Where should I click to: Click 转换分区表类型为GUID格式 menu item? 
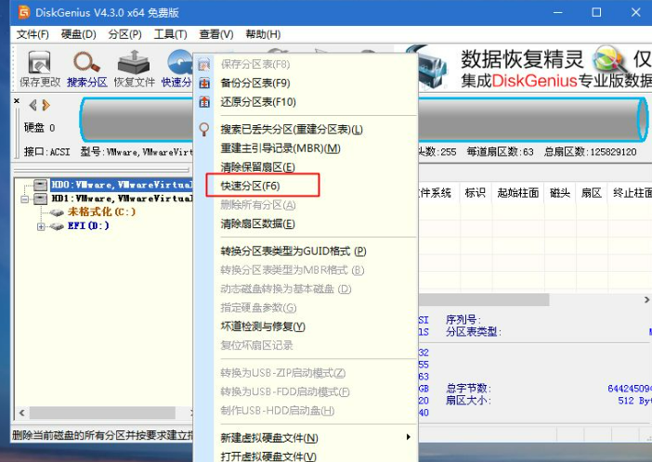click(x=293, y=251)
